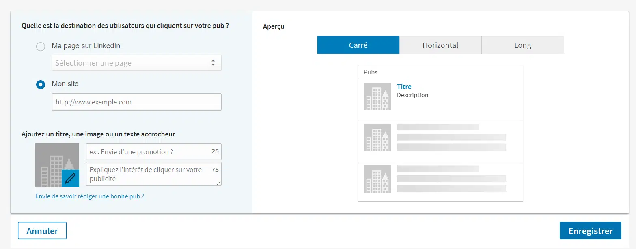Click the building icon beside Titre in preview

377,96
